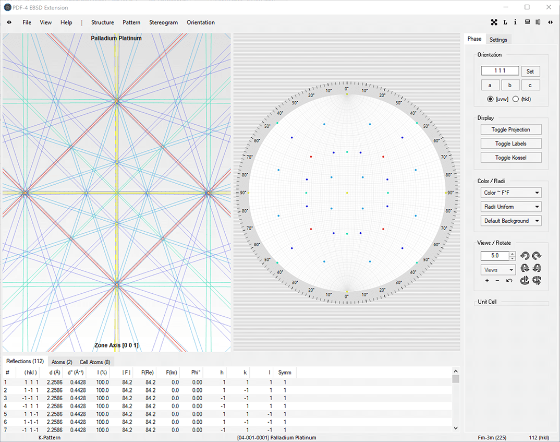This screenshot has width=560, height=442.
Task: Click the I (%) column header
Action: point(98,372)
